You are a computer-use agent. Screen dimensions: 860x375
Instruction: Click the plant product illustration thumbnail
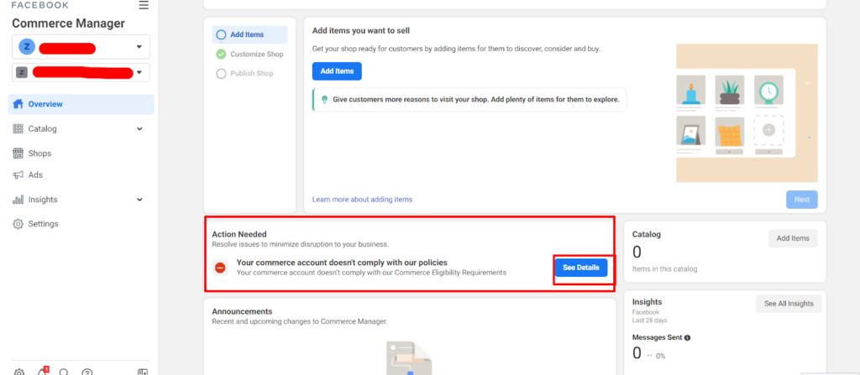pyautogui.click(x=730, y=91)
